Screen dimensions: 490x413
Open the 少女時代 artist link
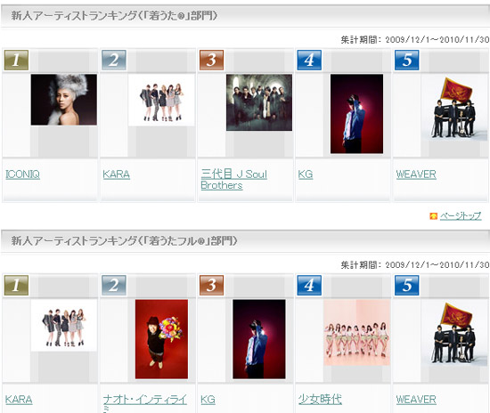320,399
